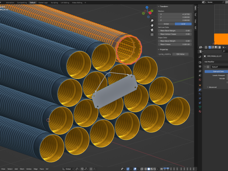The image size is (228, 171).
Task: Adjust Mean Vertex Crease slider
Action: pyautogui.click(x=175, y=34)
